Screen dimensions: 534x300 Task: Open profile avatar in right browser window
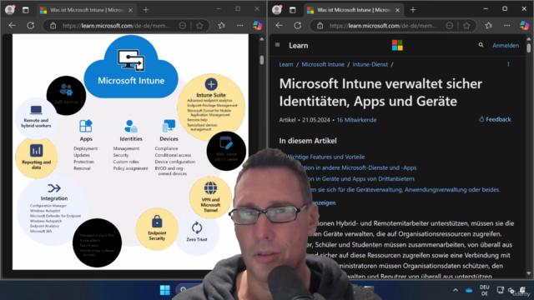point(277,10)
